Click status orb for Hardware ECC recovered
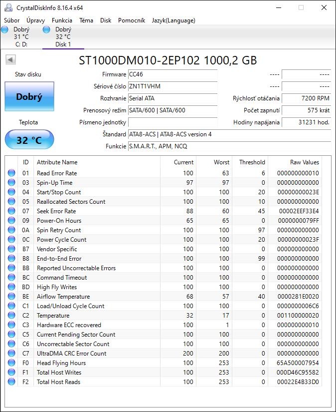This screenshot has width=336, height=412. [11, 325]
